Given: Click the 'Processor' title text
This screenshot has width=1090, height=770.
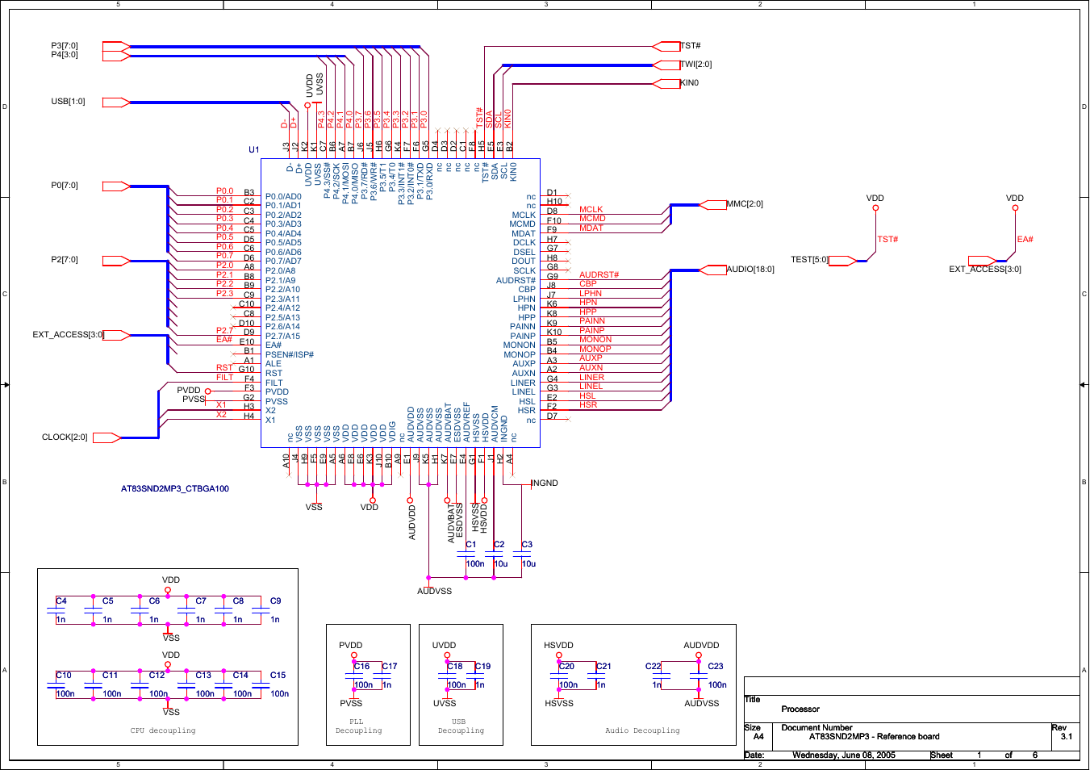Looking at the screenshot, I should coord(800,709).
